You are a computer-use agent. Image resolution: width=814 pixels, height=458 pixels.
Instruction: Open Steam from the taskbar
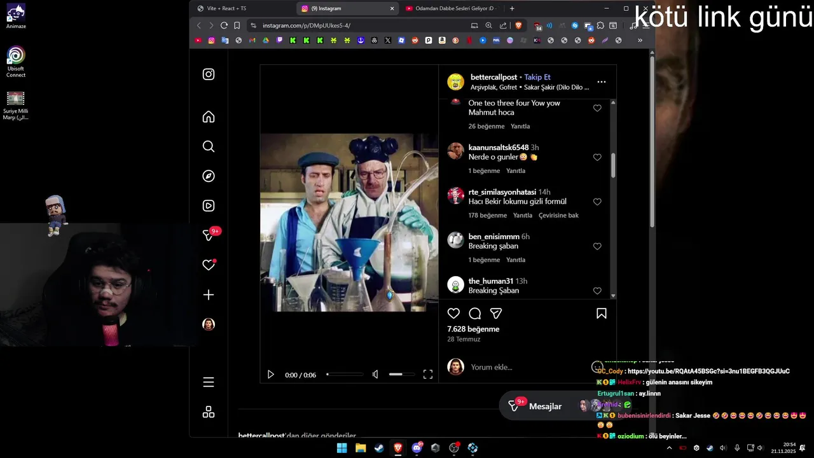379,448
